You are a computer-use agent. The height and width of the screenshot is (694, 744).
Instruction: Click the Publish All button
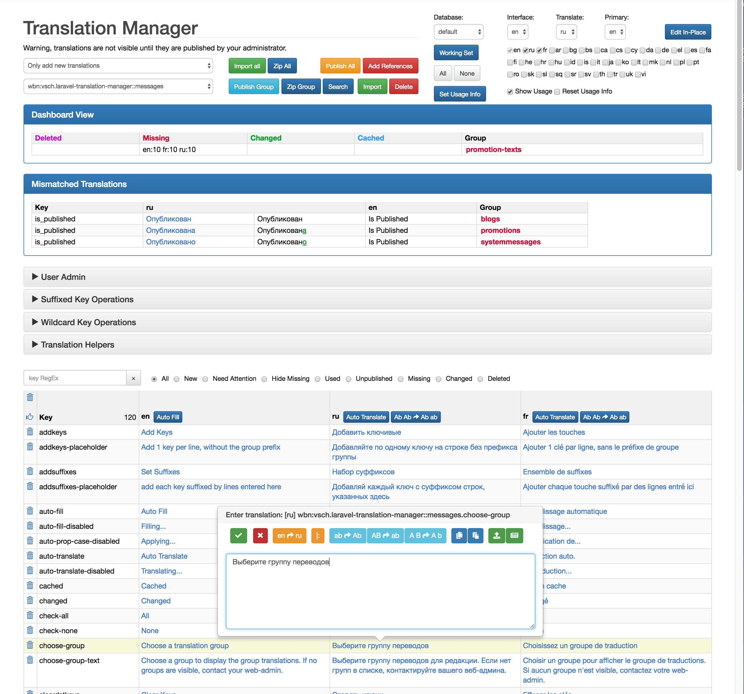coord(340,66)
